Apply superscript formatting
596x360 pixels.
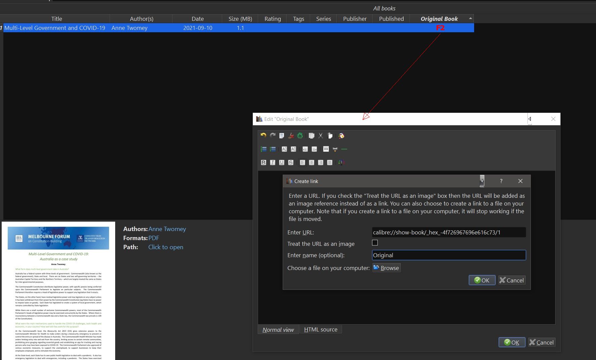click(284, 149)
